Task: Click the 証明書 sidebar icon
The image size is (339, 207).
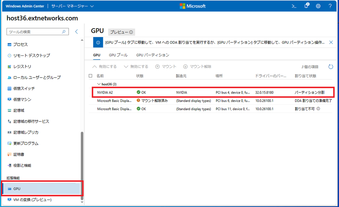Action: pos(9,155)
